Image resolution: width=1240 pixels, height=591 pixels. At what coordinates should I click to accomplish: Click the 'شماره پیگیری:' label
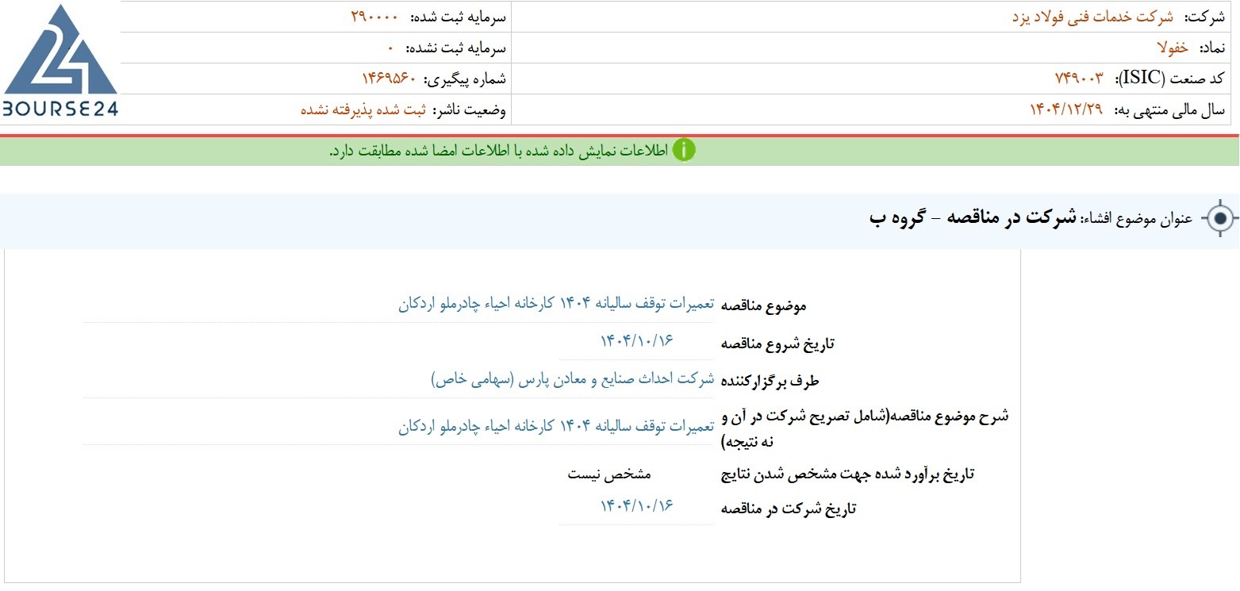click(x=464, y=79)
